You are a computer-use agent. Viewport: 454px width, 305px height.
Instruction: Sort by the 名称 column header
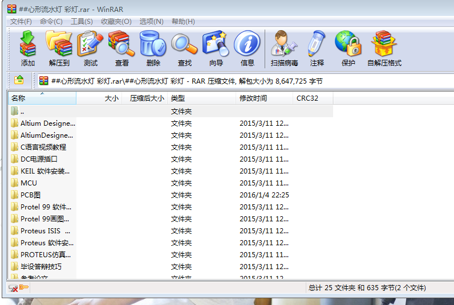[x=42, y=98]
